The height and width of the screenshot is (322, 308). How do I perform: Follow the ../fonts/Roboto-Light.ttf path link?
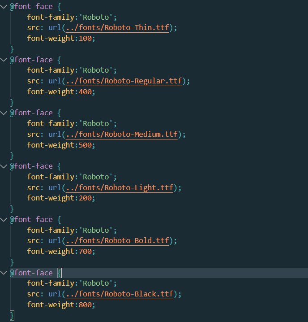click(120, 188)
